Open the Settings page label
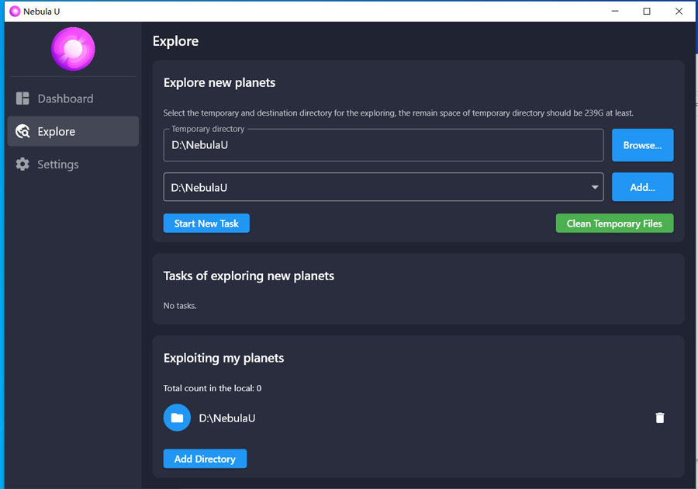Image resolution: width=698 pixels, height=489 pixels. (58, 165)
